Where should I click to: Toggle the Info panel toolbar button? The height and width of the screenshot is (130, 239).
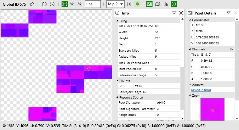click(174, 4)
